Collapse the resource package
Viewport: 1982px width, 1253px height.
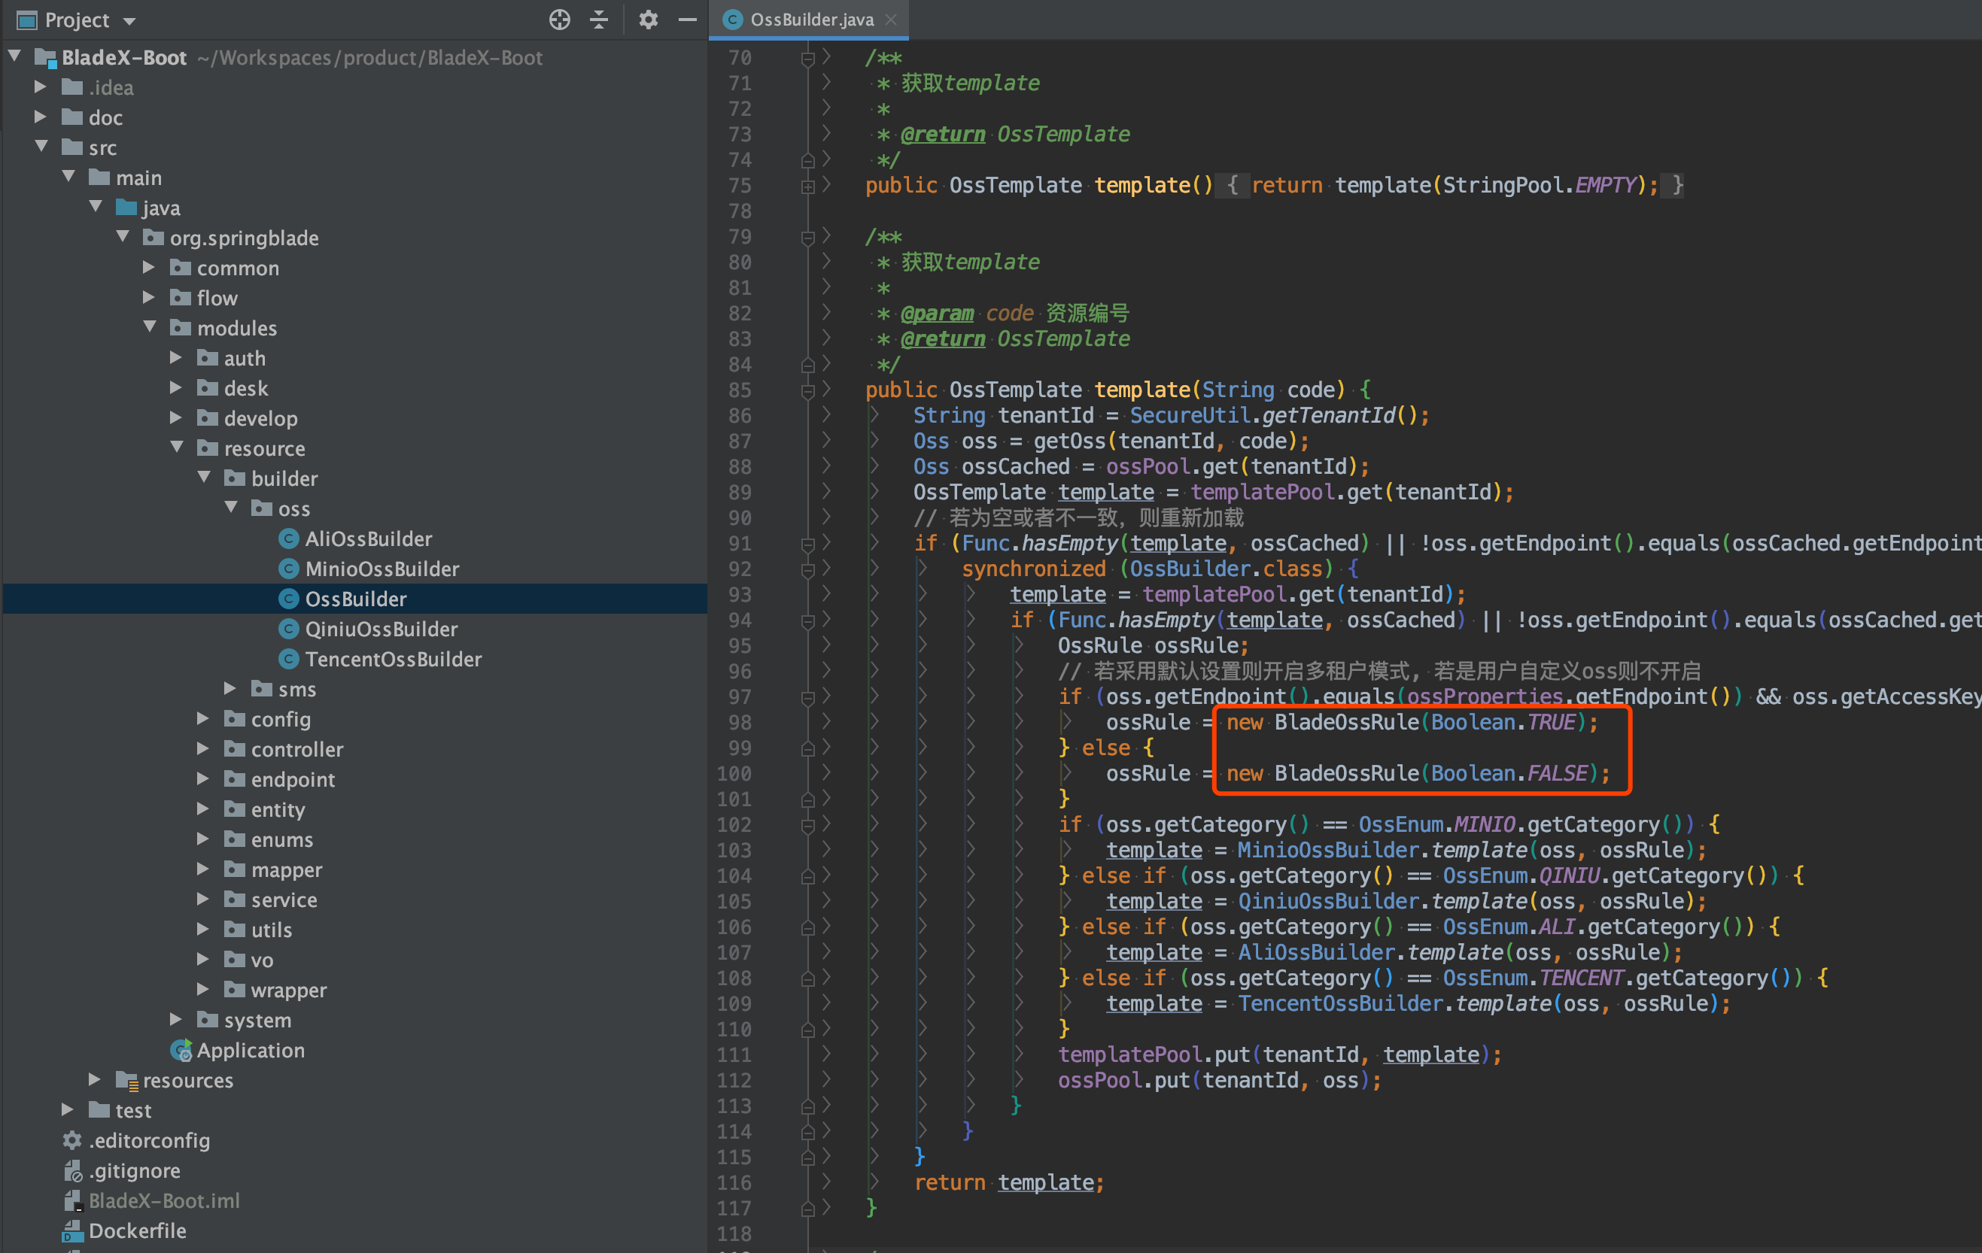point(178,447)
